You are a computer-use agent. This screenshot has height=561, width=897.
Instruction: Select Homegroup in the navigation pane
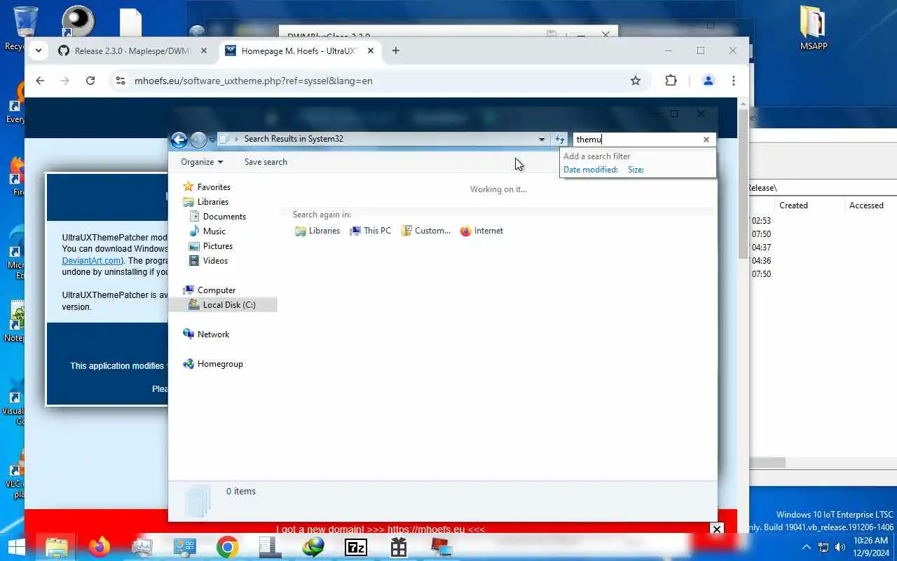pos(220,364)
